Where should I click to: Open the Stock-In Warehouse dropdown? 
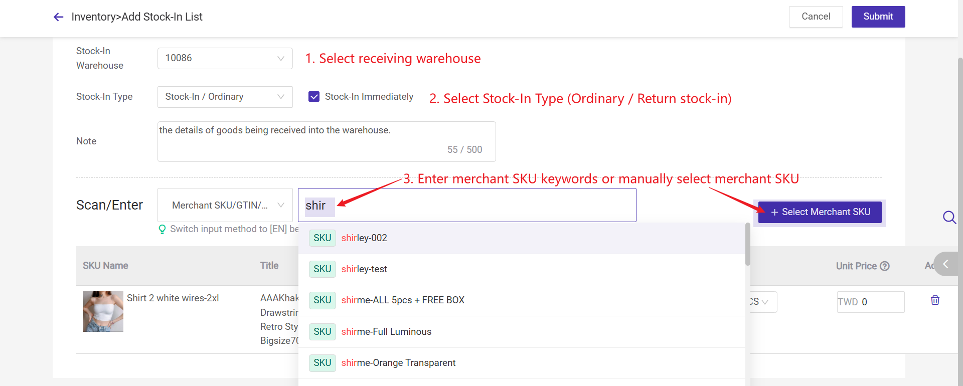point(225,58)
